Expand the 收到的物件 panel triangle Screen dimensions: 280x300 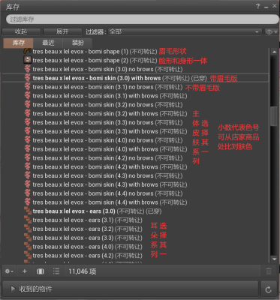pyautogui.click(x=13, y=289)
